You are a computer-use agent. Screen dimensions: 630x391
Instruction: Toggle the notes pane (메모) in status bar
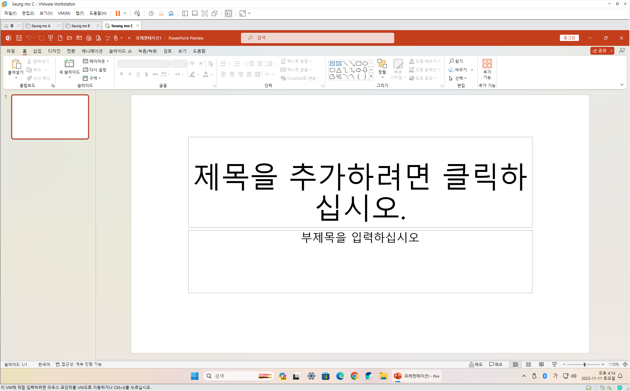point(475,364)
